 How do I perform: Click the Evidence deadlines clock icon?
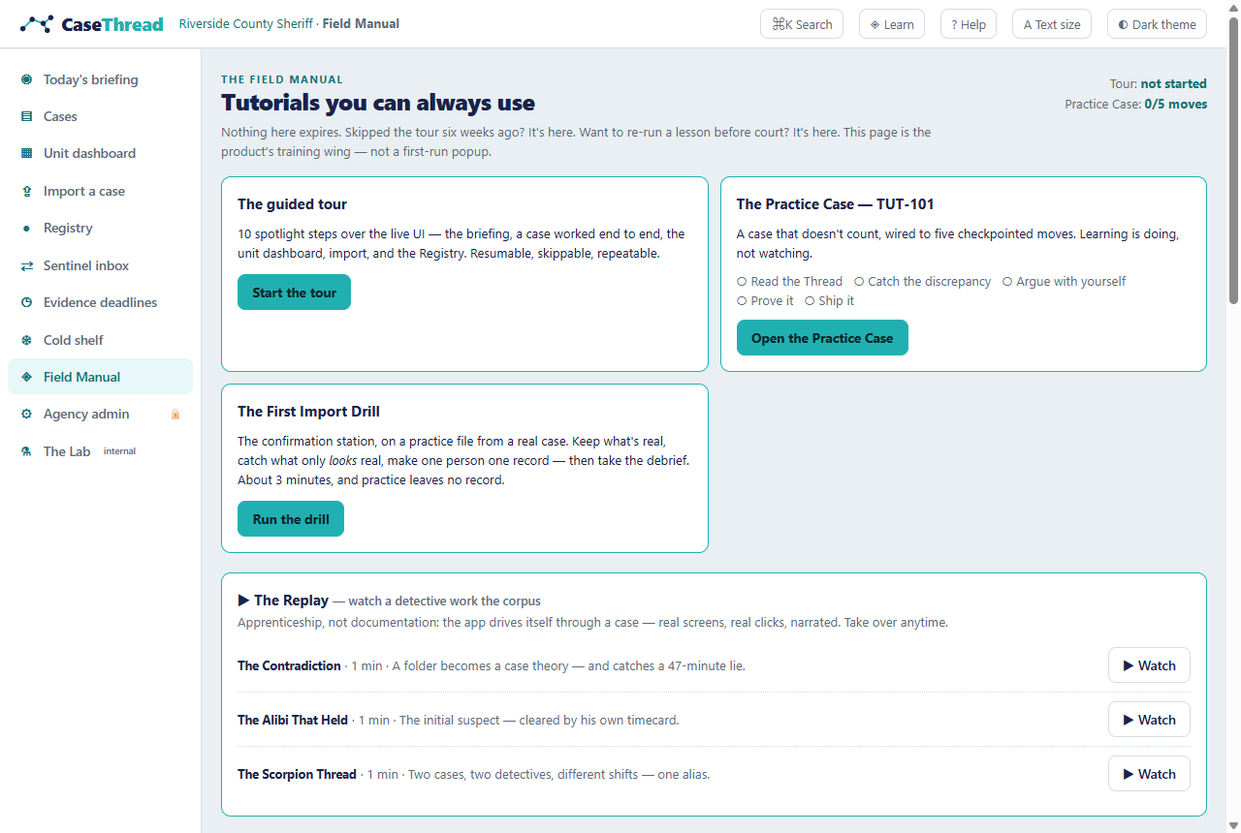click(x=26, y=302)
